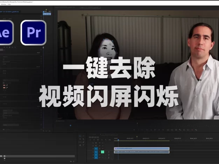Click the Extract button in Program monitor
Screen dimensions: 219x164
coord(172,130)
